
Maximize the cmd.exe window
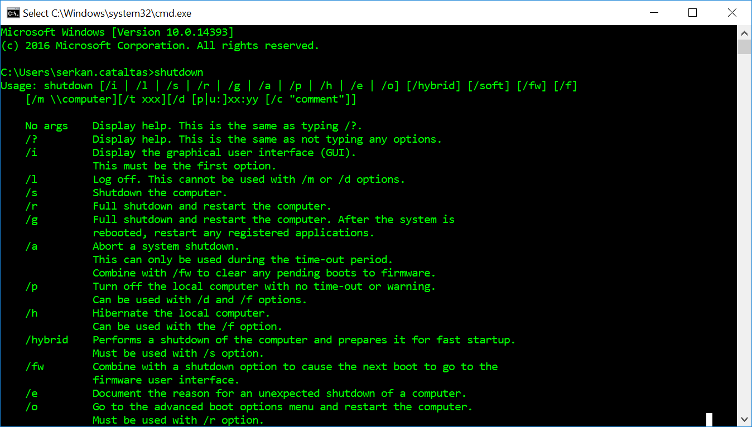(693, 12)
